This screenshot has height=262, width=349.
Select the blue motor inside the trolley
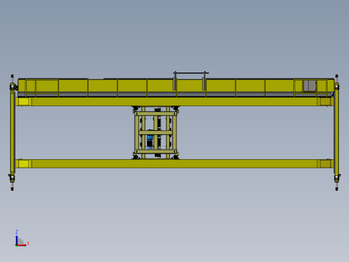(x=150, y=142)
